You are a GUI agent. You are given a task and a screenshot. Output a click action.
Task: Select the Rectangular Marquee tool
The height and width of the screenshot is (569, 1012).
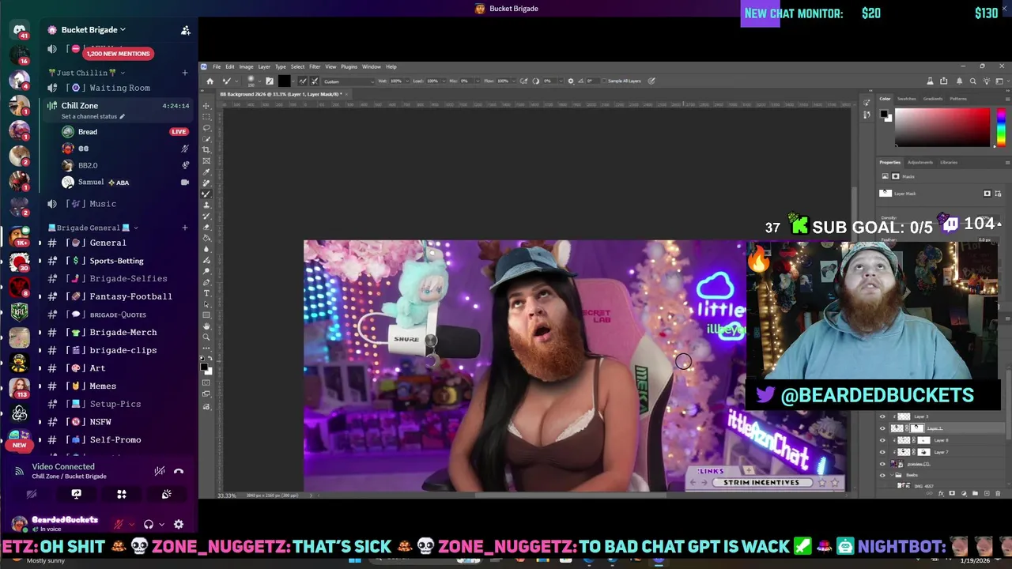tap(206, 117)
